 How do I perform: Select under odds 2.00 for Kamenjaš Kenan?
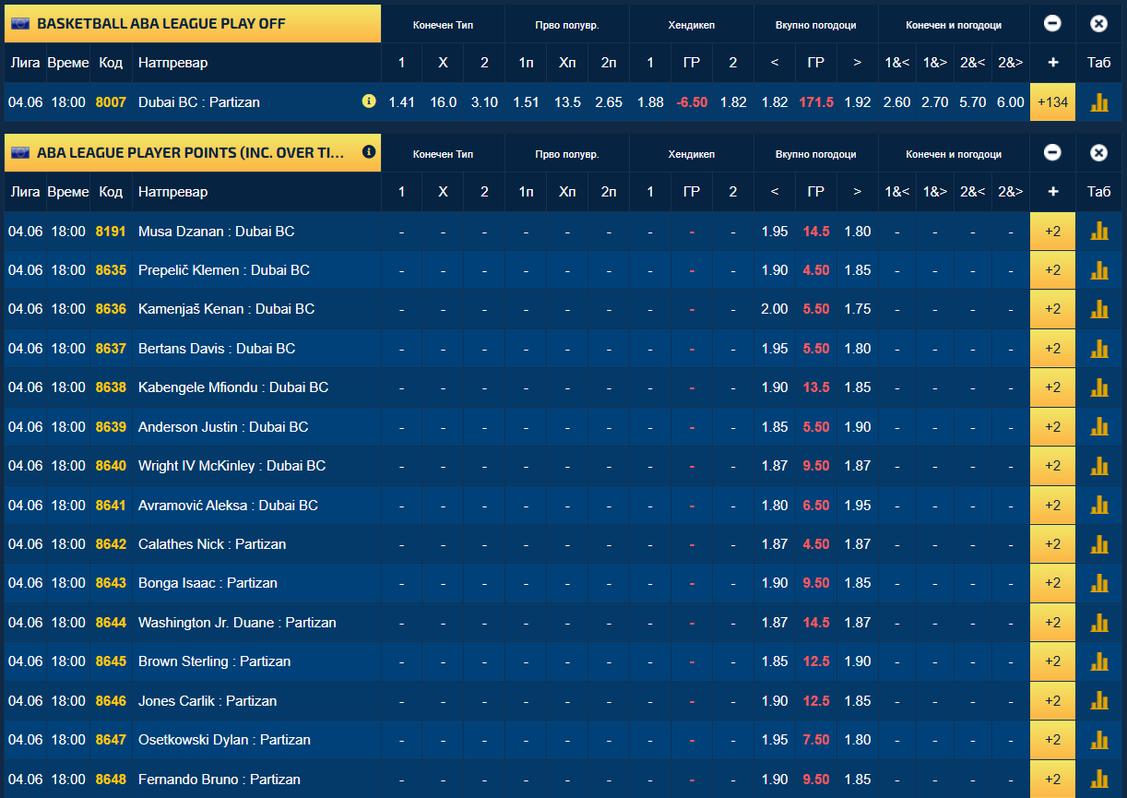point(775,309)
